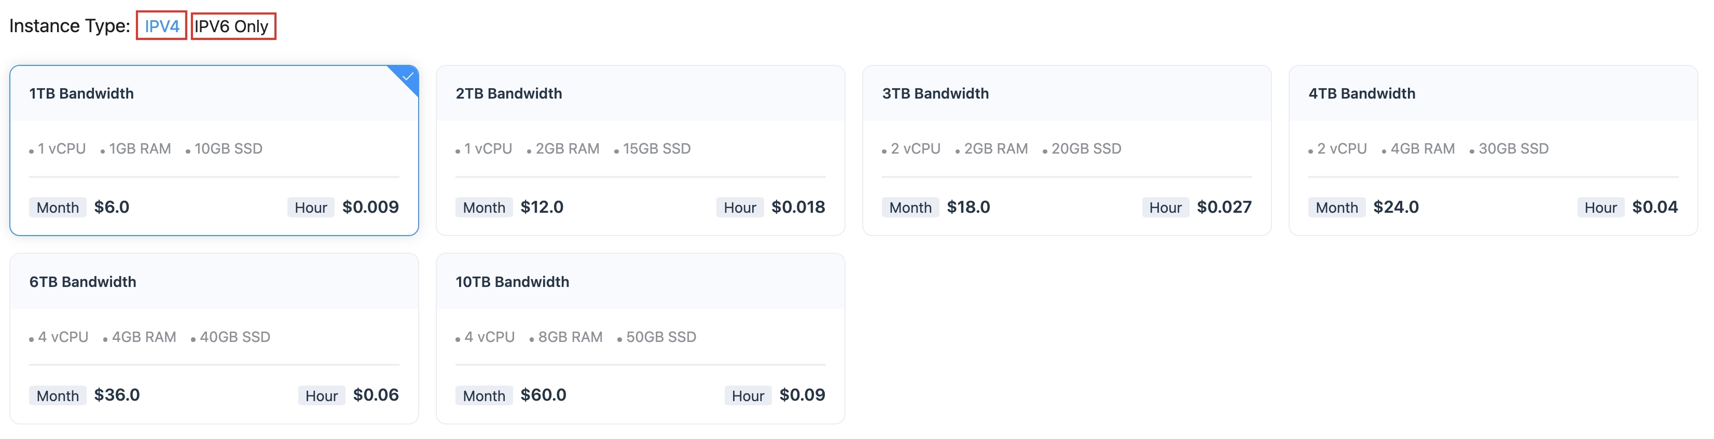This screenshot has width=1714, height=439.
Task: Click the 3TB Bandwidth plan title
Action: click(934, 93)
